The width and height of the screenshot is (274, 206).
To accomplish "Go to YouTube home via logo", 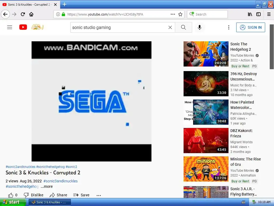I will [23, 27].
